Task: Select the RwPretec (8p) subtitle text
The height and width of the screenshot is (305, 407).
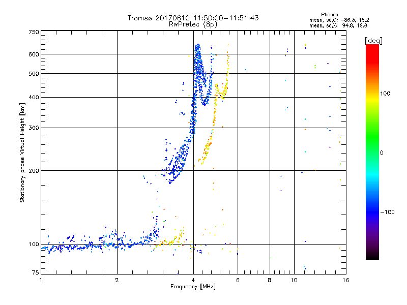Action: pyautogui.click(x=193, y=24)
